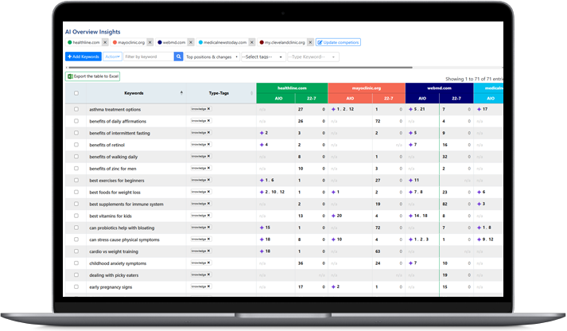This screenshot has width=567, height=331.
Task: Export the table to Excel
Action: pos(92,76)
